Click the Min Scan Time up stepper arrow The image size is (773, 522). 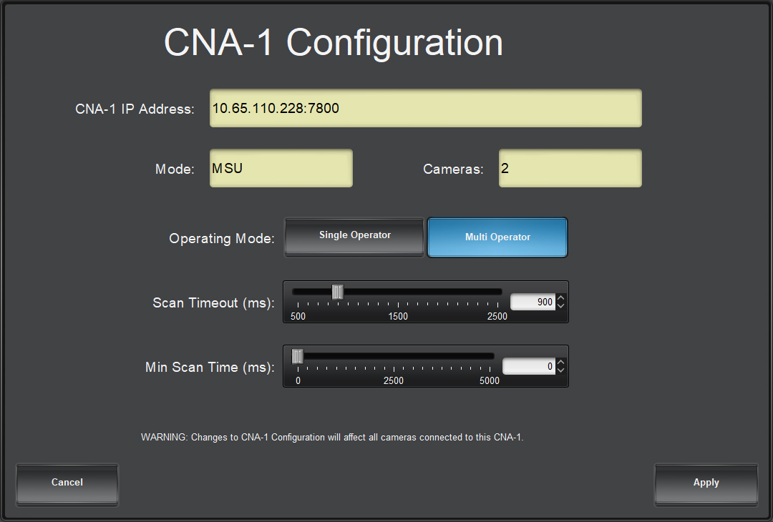[560, 361]
